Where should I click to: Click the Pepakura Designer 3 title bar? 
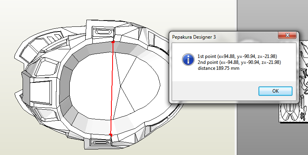coord(224,37)
